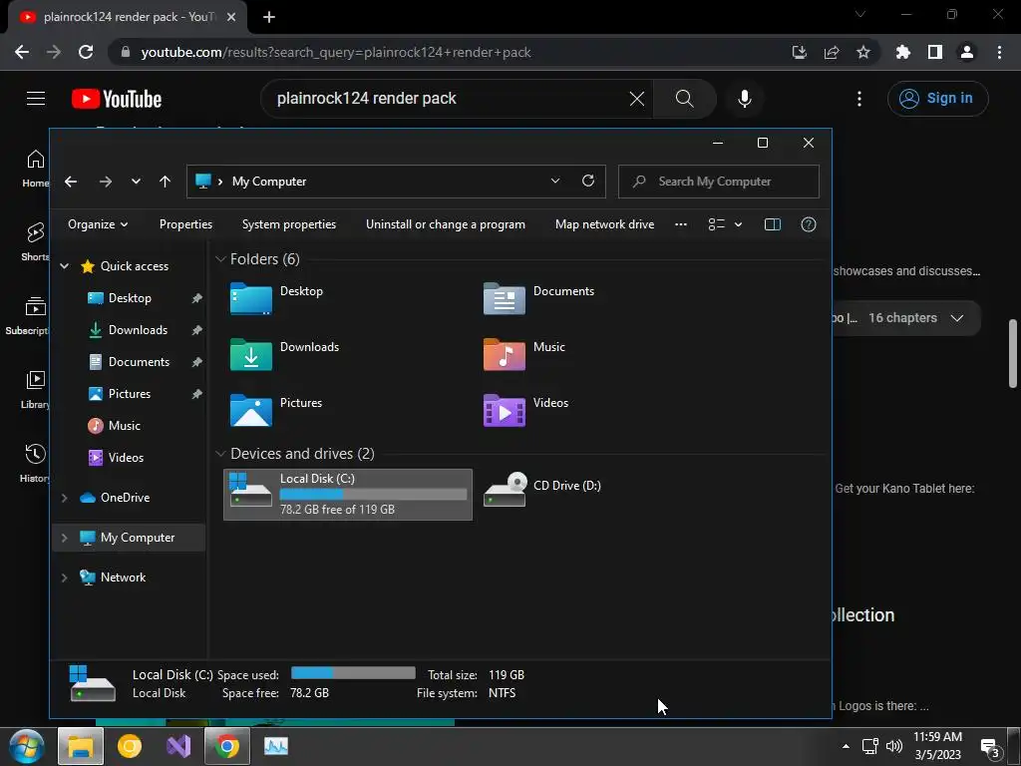
Task: Reload the Chrome page
Action: [86, 52]
